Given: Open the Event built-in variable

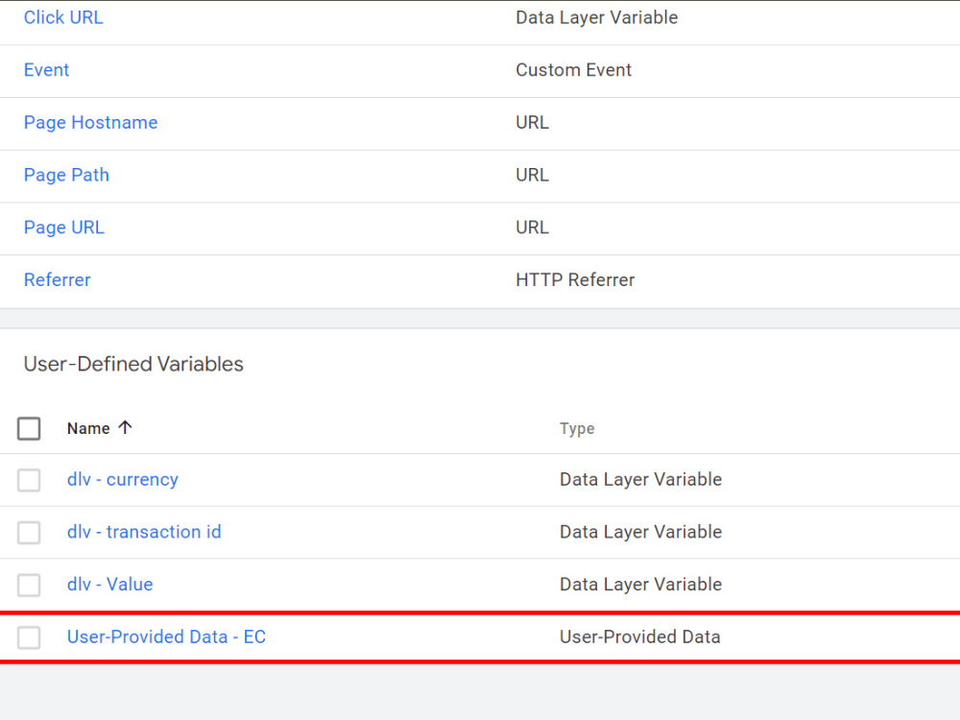Looking at the screenshot, I should click(x=46, y=70).
